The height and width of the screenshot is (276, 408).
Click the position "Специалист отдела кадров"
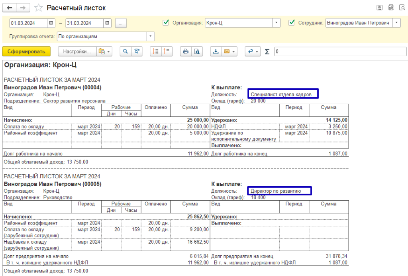coord(281,95)
